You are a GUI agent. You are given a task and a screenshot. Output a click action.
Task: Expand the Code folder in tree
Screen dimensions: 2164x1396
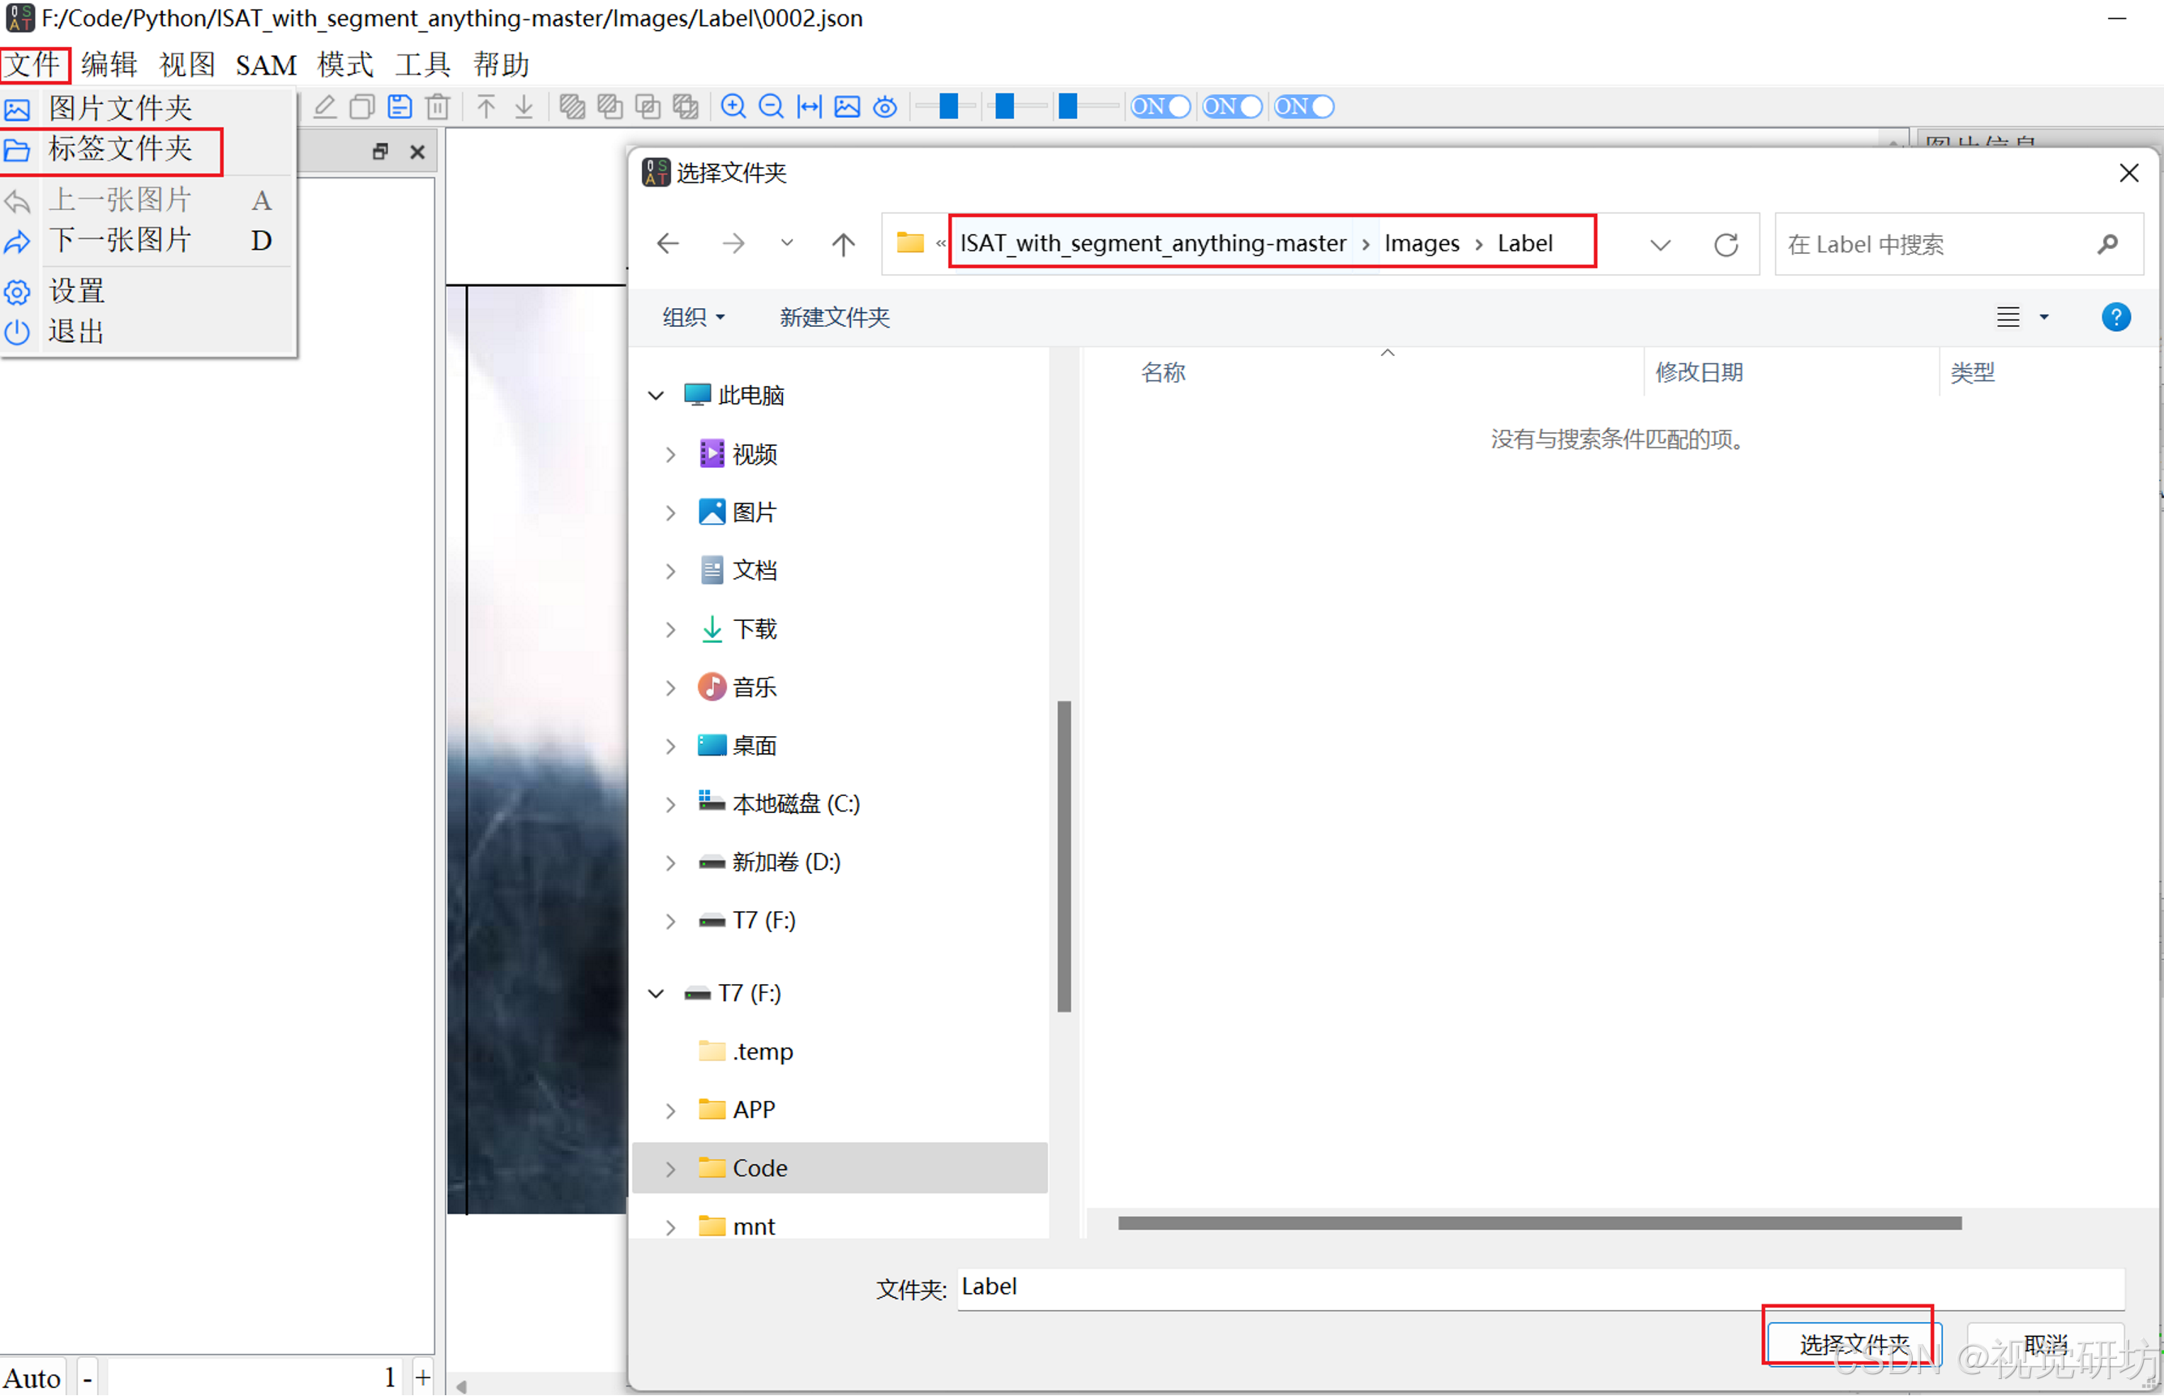point(670,1167)
